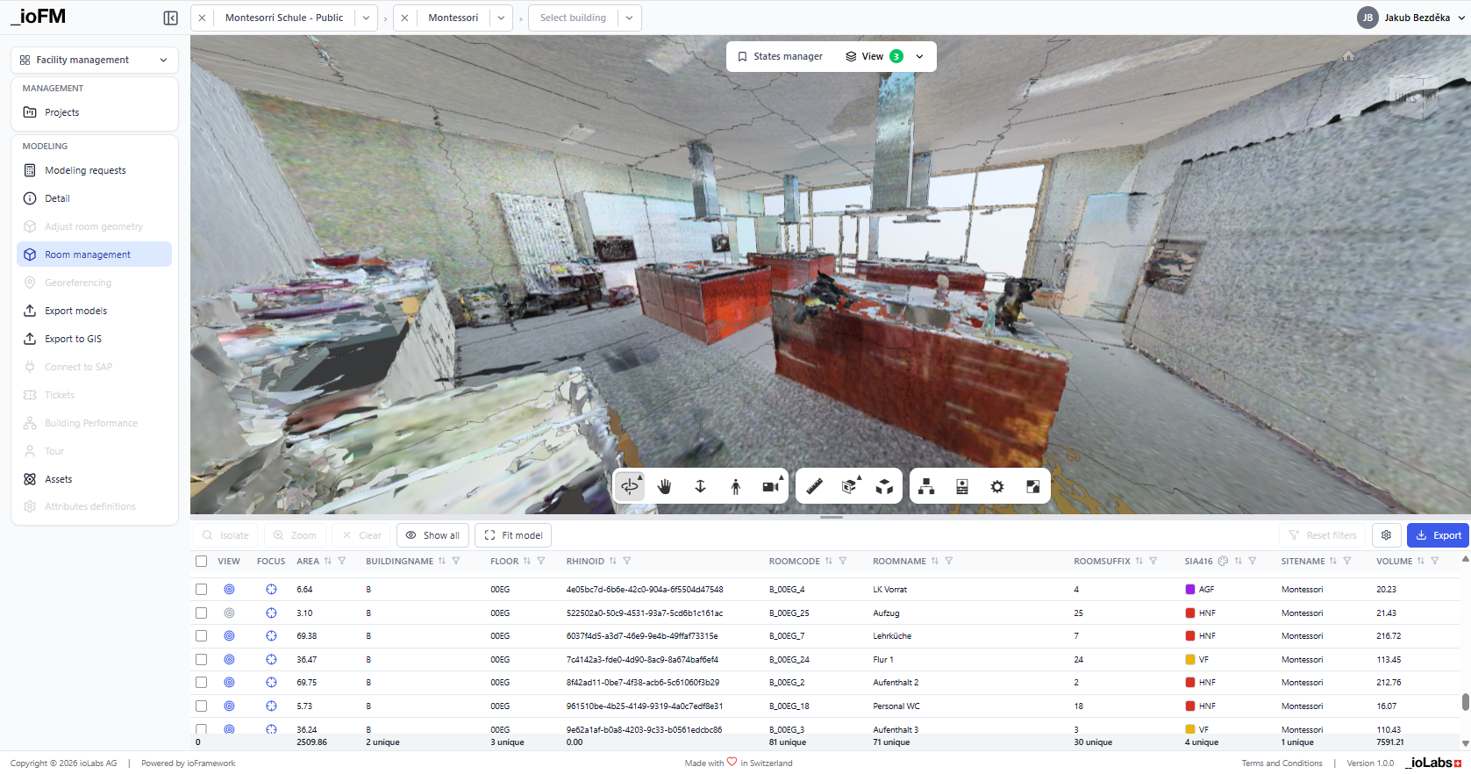Expand the Facility management dropdown
This screenshot has height=774, width=1471.
(95, 60)
